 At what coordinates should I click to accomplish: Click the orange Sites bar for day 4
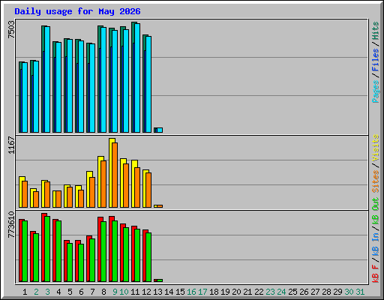coord(58,199)
